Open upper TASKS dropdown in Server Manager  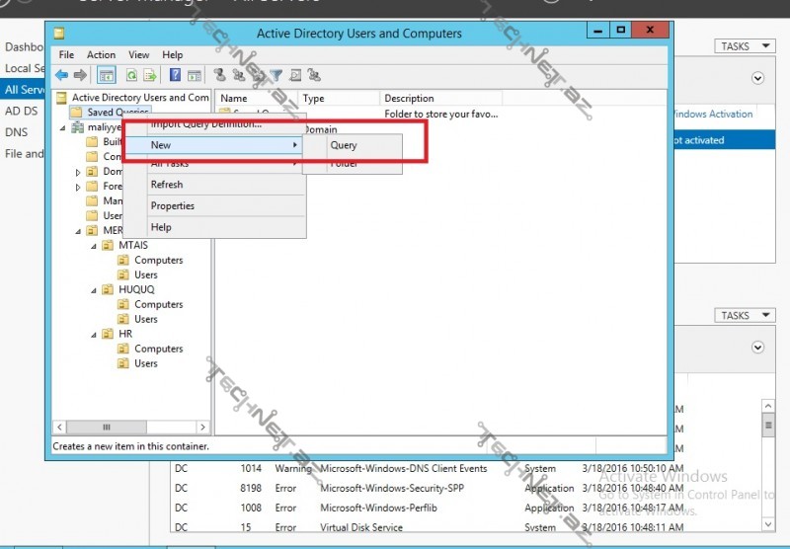click(x=745, y=46)
